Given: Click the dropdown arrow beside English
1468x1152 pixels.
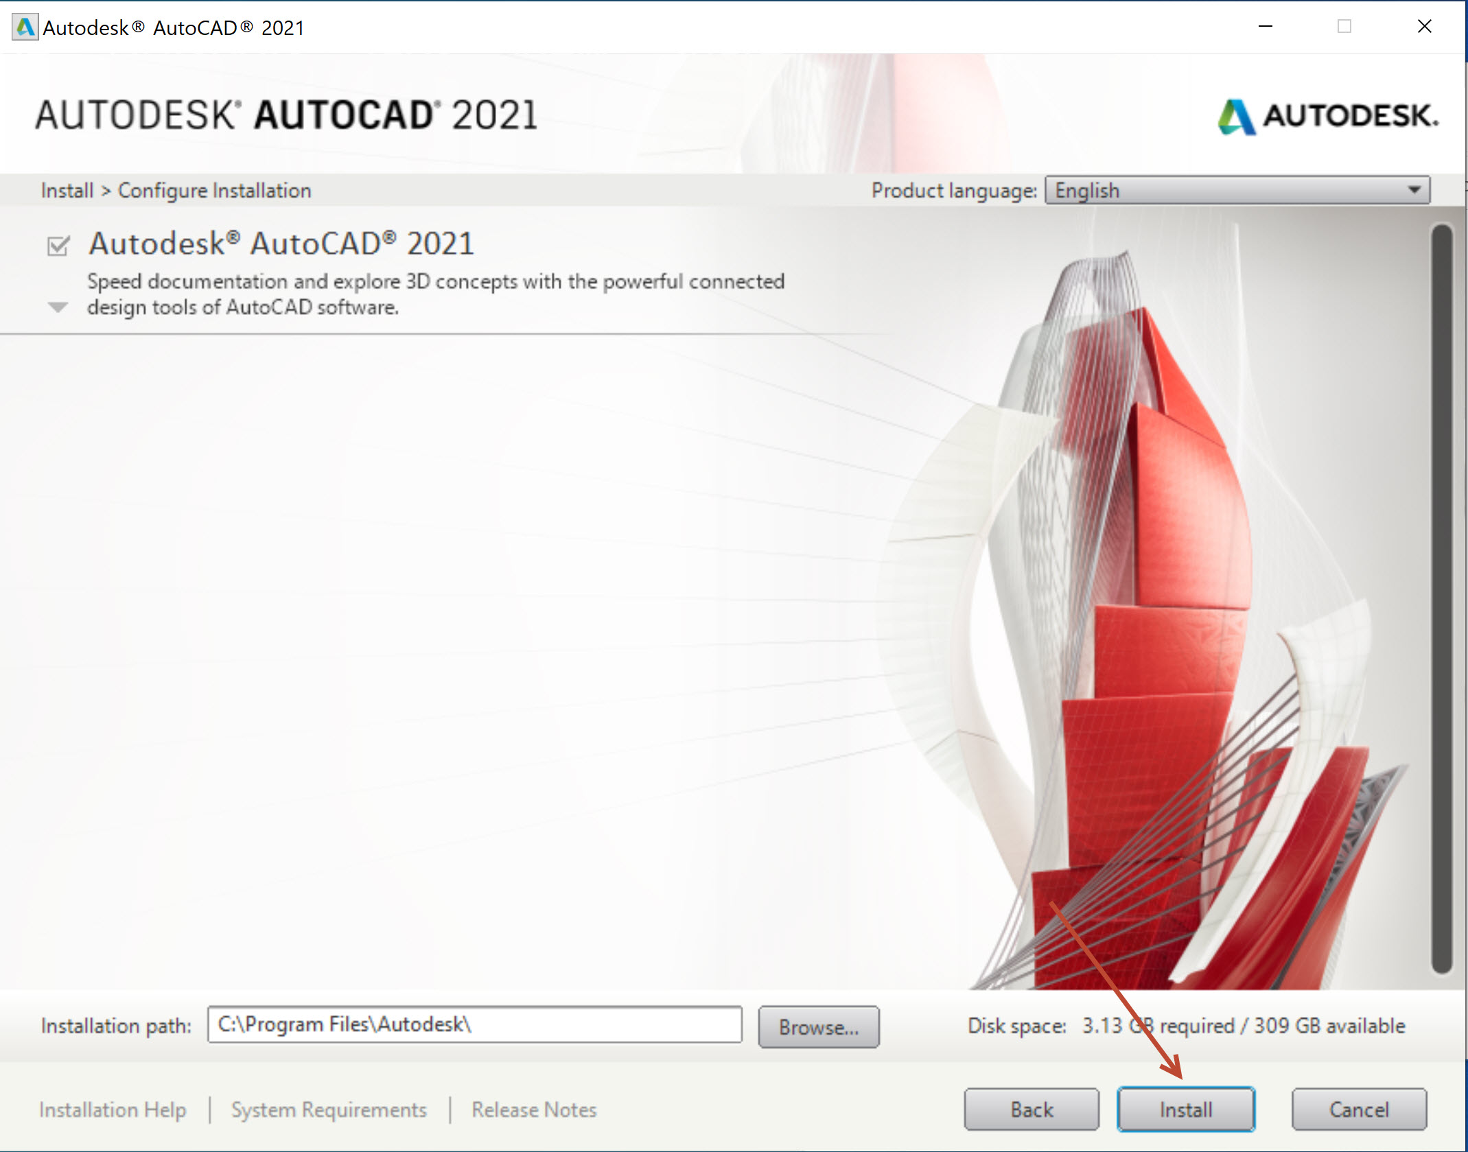Looking at the screenshot, I should [1412, 190].
